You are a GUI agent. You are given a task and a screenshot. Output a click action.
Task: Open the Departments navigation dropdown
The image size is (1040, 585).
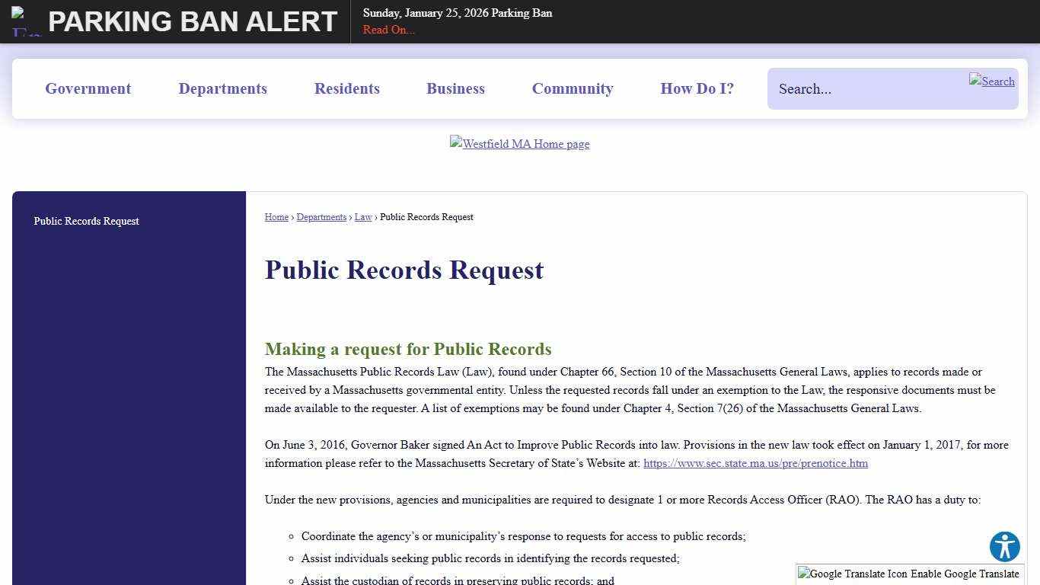(x=222, y=88)
